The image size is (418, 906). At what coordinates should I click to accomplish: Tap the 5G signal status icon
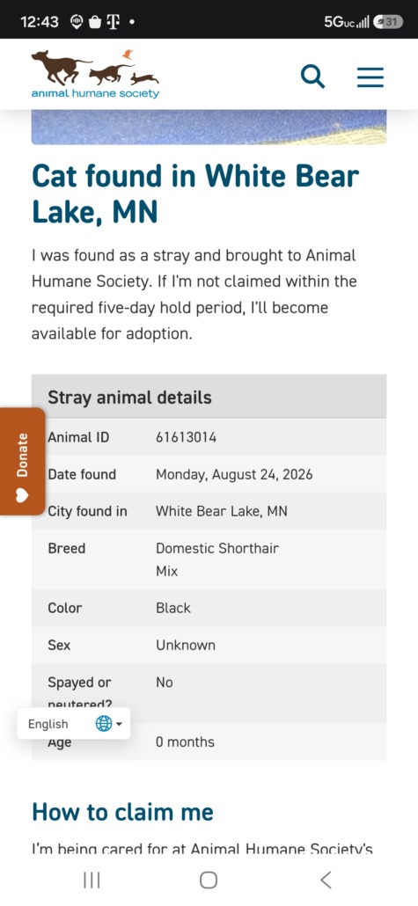(x=347, y=22)
